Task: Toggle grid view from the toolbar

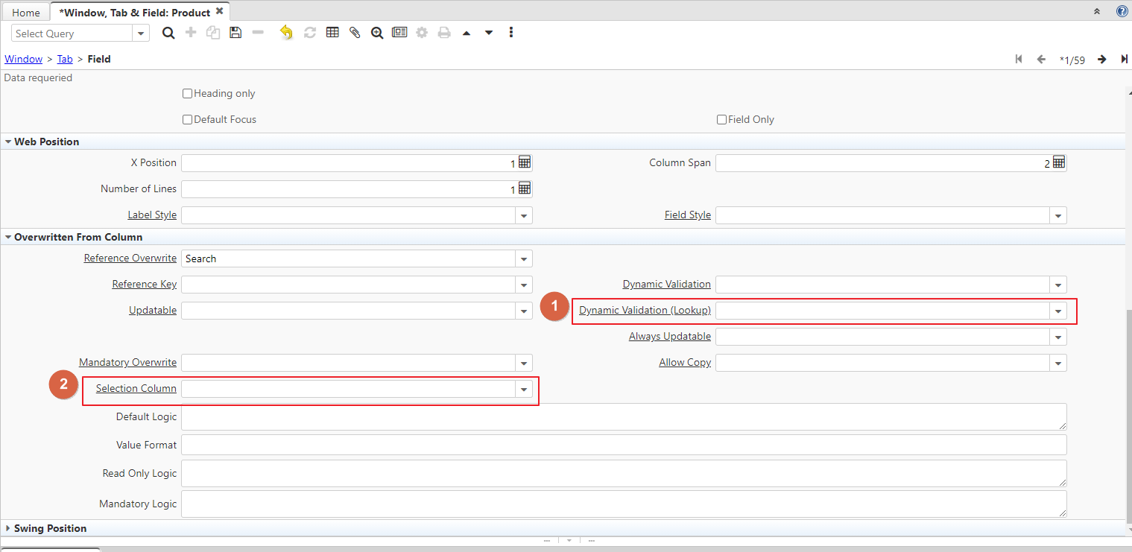Action: [332, 33]
